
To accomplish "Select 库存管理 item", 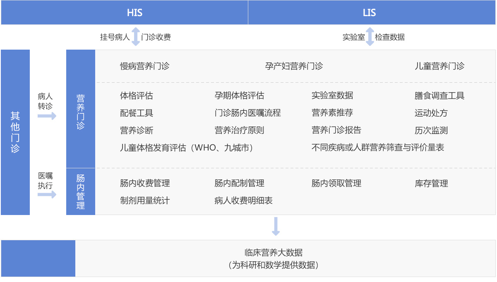I will click(431, 183).
